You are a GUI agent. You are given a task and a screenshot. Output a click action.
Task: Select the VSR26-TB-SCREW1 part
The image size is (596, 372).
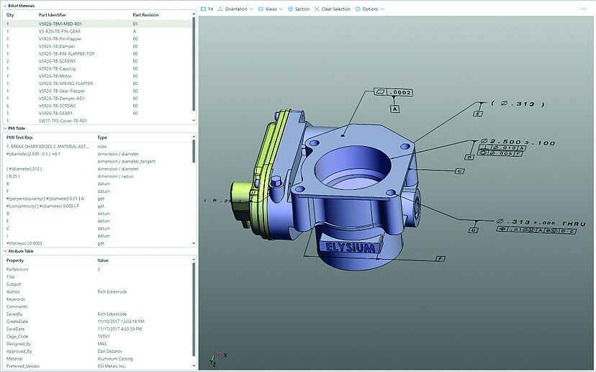pyautogui.click(x=97, y=60)
